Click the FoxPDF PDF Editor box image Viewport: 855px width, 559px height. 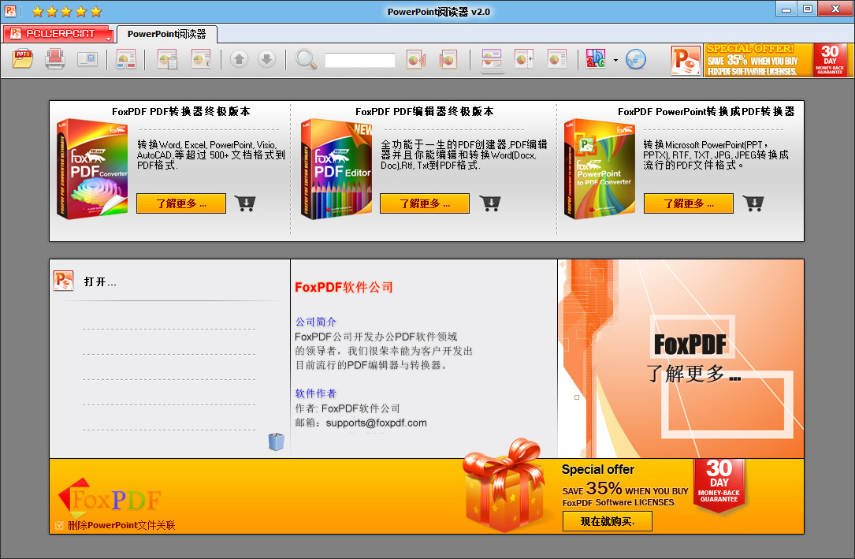pos(336,169)
